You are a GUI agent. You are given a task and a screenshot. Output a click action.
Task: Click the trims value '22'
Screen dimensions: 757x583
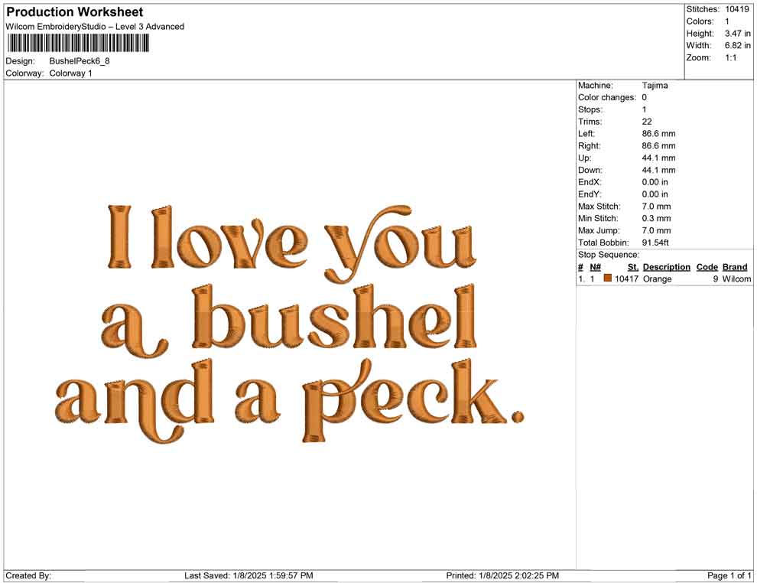(646, 122)
